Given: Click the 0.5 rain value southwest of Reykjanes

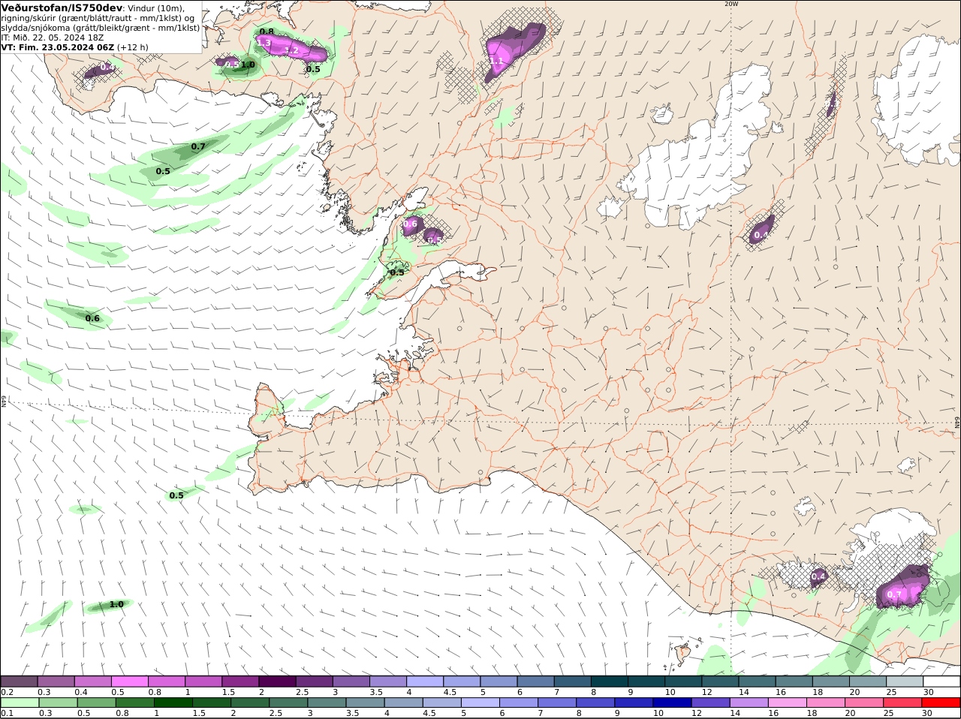Looking at the screenshot, I should coord(176,495).
